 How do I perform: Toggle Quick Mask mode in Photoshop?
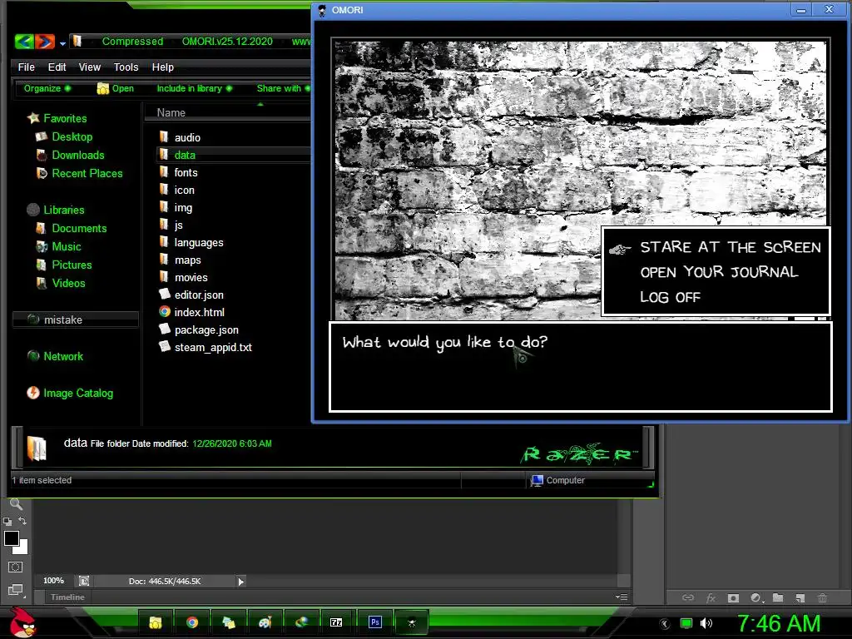(15, 567)
